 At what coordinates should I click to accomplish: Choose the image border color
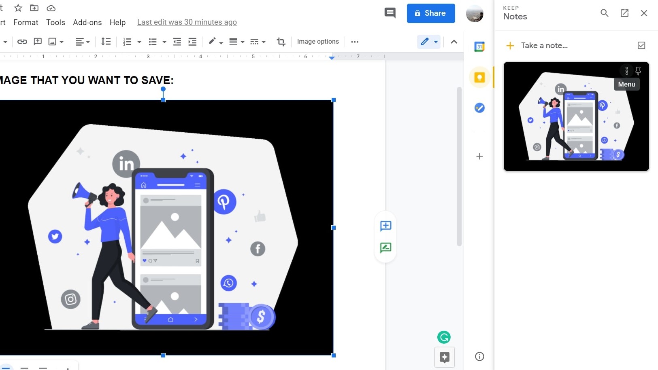[212, 41]
